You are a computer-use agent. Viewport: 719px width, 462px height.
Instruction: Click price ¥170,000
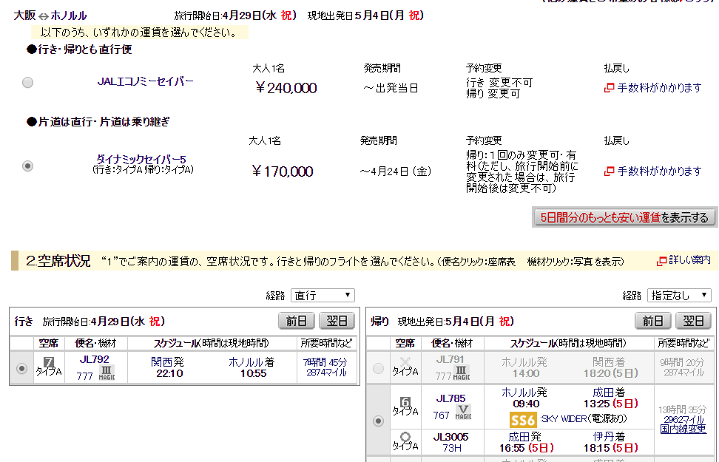point(282,171)
